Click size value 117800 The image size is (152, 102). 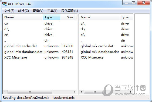(x=67, y=46)
